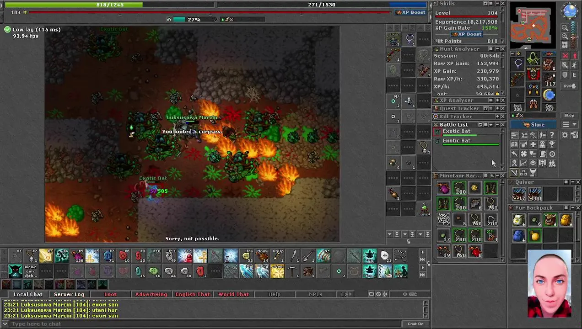Select first Exotic Bat in Battle List
This screenshot has height=329, width=582.
(467, 132)
